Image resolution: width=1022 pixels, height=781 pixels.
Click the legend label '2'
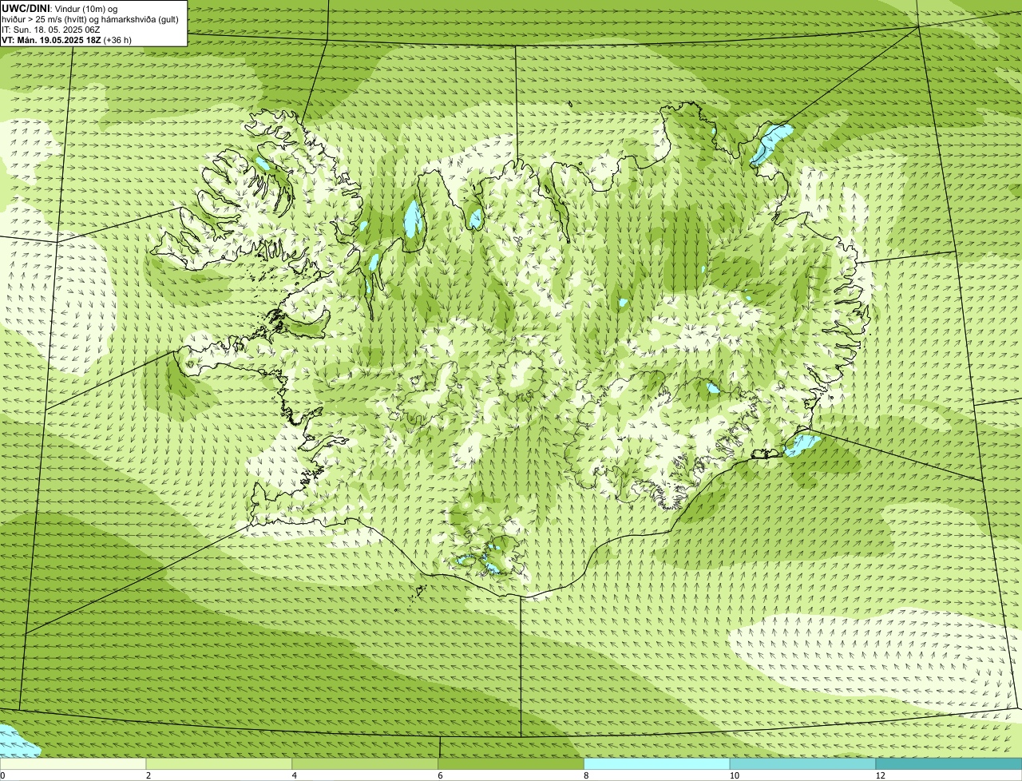(149, 775)
